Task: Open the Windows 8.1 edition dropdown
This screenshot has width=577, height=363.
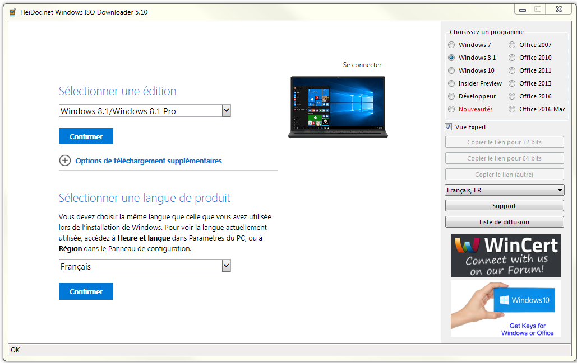Action: point(145,111)
